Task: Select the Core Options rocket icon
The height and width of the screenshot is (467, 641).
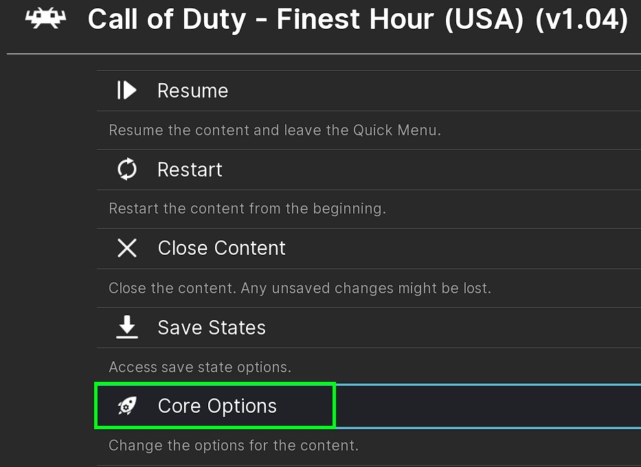Action: click(x=127, y=407)
